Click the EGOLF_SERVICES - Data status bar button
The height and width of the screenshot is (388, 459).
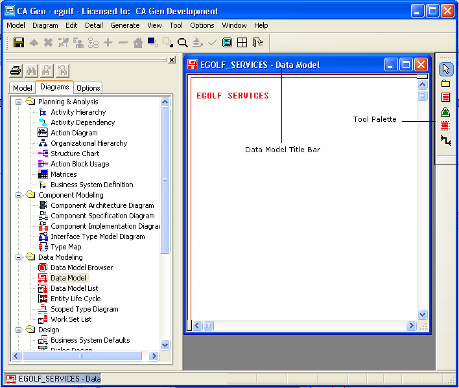tap(53, 379)
